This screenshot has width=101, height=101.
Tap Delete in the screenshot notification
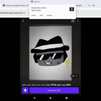click(49, 16)
